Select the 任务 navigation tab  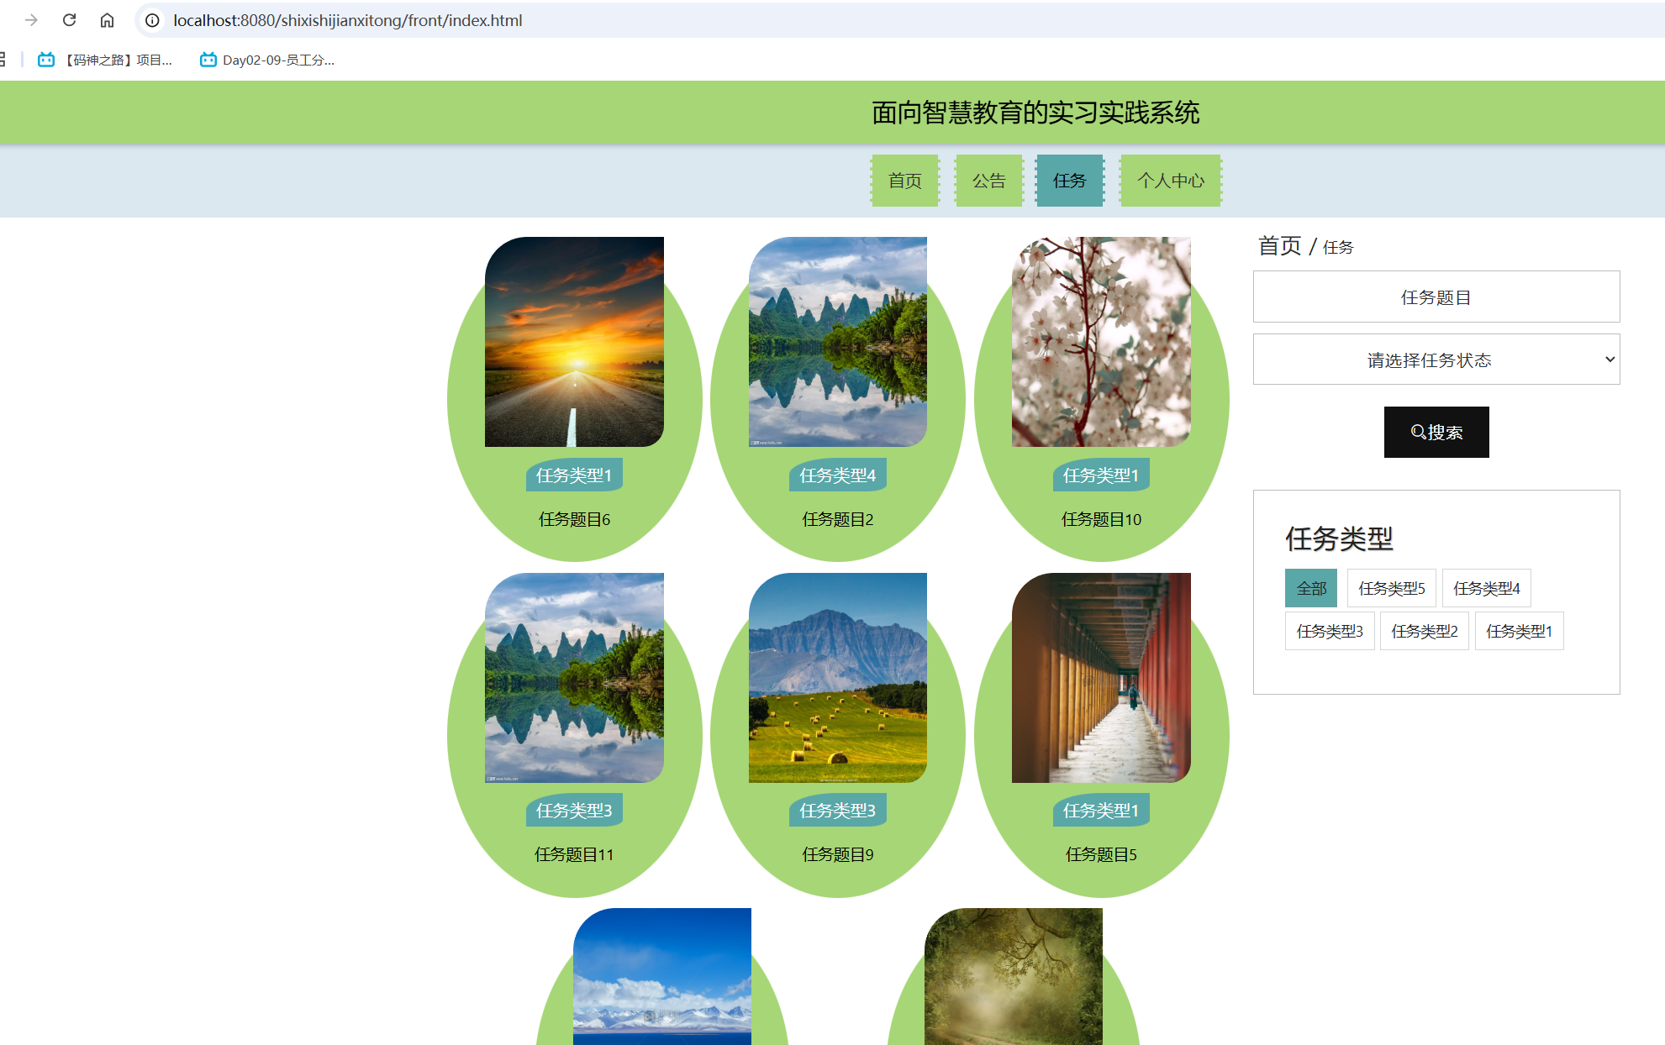point(1070,181)
